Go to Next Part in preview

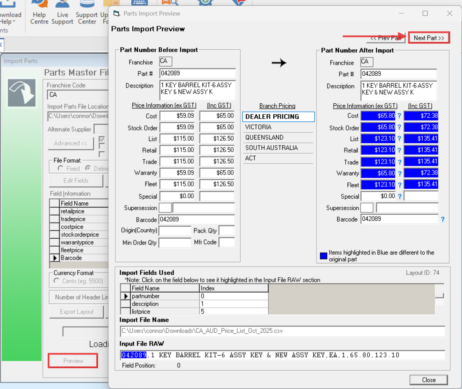[x=429, y=38]
